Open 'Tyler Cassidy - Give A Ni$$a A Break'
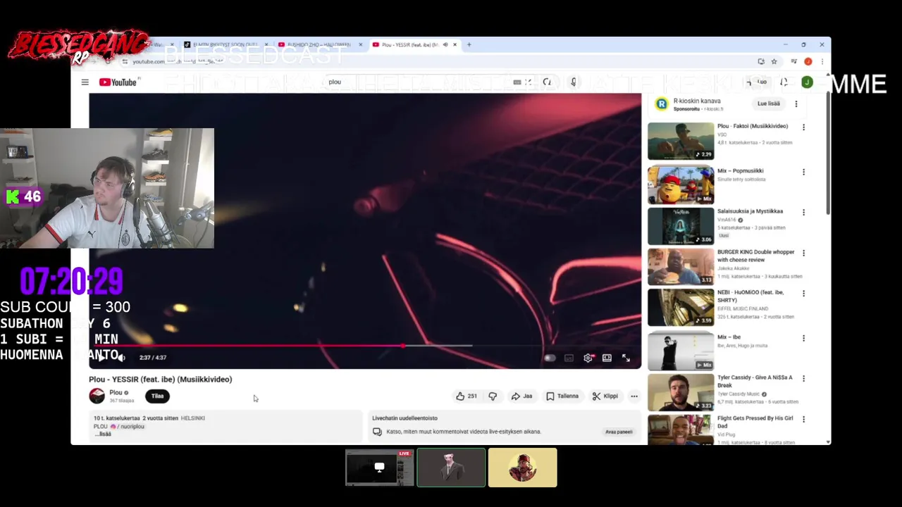The width and height of the screenshot is (902, 507). [x=755, y=381]
